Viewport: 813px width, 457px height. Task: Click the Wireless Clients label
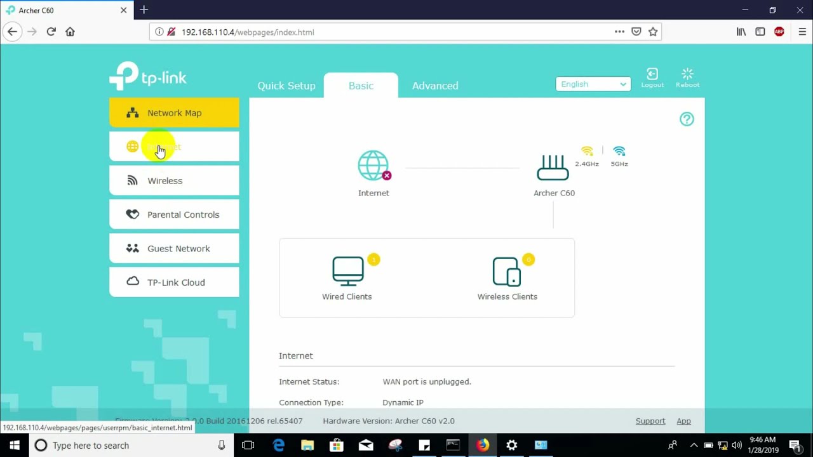point(507,296)
